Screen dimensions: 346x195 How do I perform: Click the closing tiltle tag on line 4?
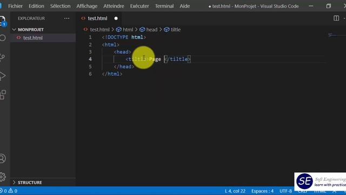[177, 59]
